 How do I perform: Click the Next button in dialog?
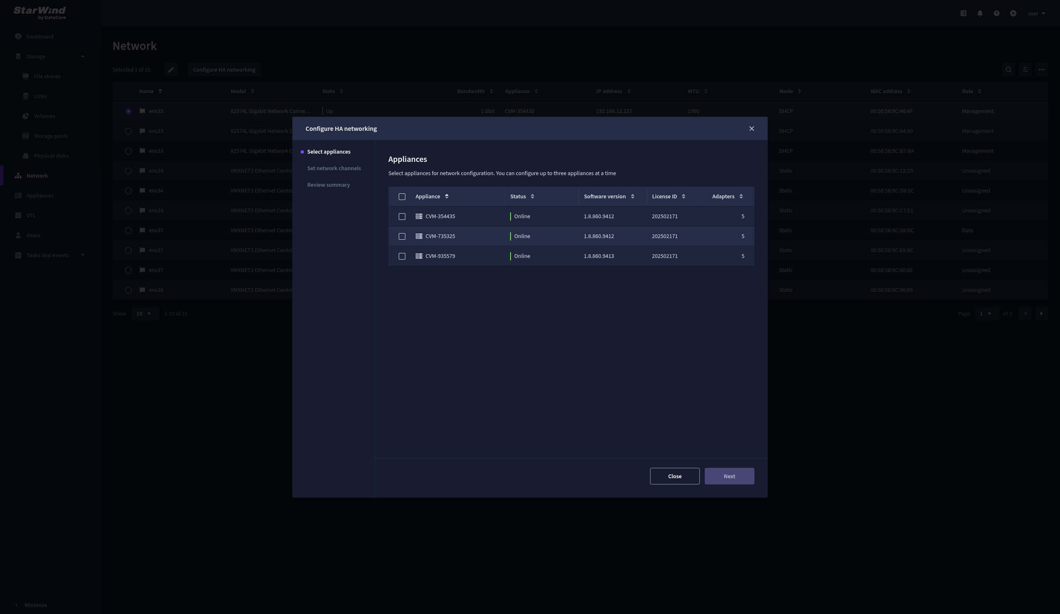(x=729, y=477)
